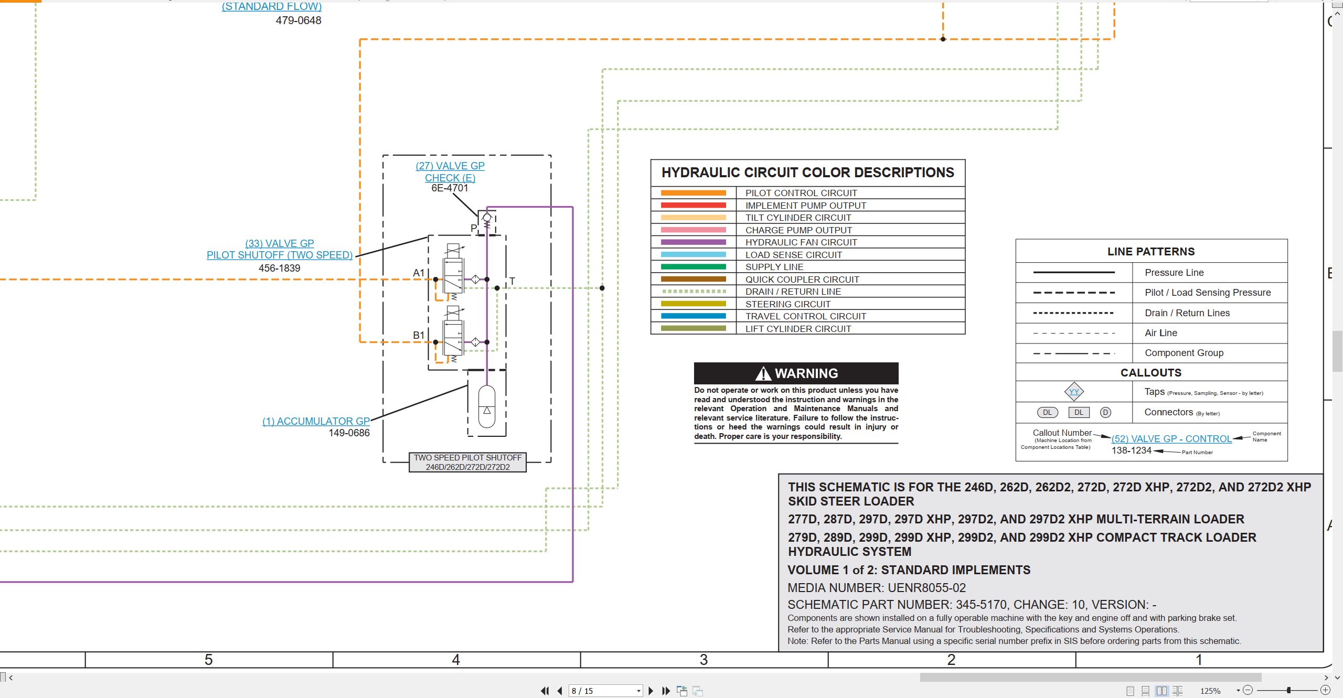Screen dimensions: 1343x698
Task: Click the next view navigation icon
Action: 698,691
